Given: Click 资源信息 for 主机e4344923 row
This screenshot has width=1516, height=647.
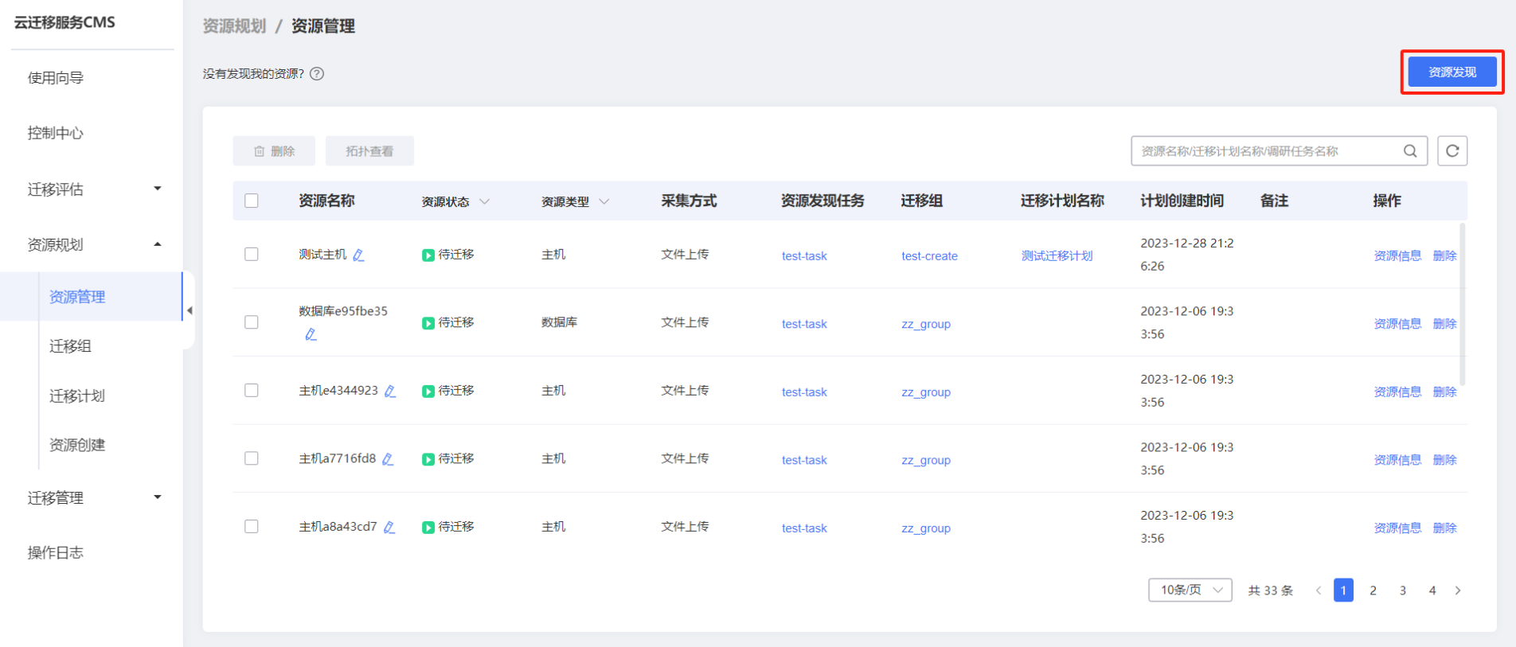Looking at the screenshot, I should click(x=1397, y=392).
